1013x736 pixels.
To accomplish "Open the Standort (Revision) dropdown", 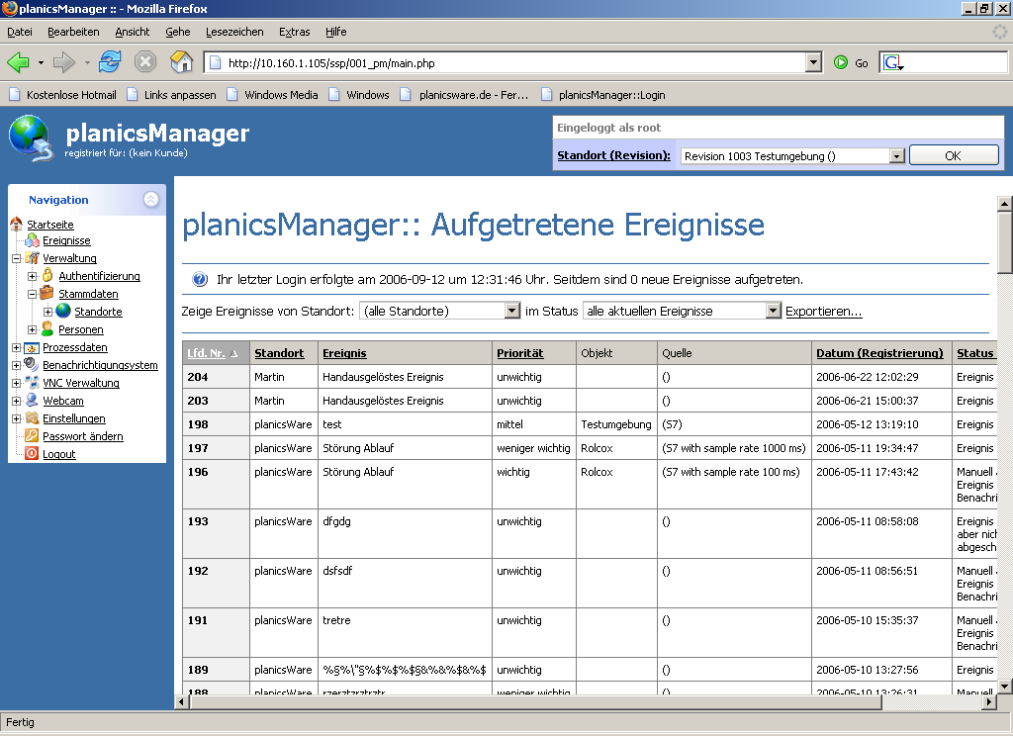I will 896,155.
